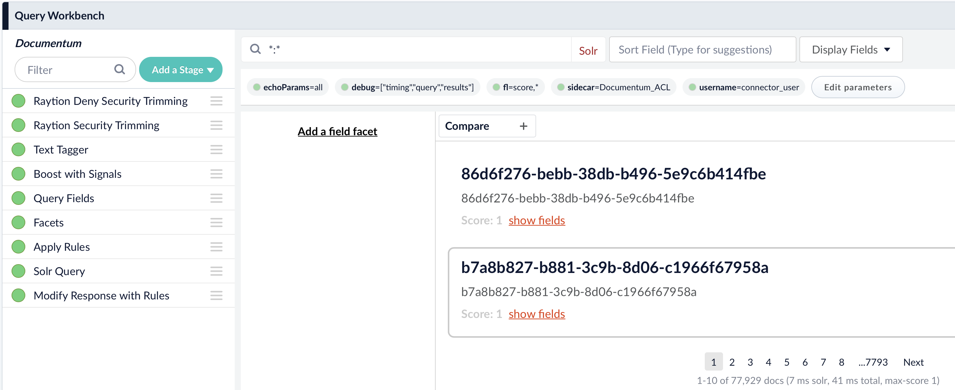Toggle the green status dot on Boost with Signals

[18, 174]
